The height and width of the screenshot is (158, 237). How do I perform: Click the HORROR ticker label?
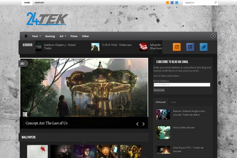(x=28, y=45)
